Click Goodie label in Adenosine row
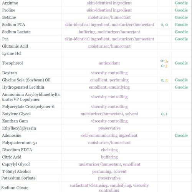192x192 pixels. pos(181,135)
